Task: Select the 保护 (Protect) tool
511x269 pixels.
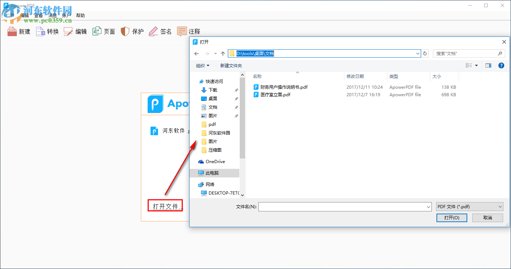Action: 132,31
